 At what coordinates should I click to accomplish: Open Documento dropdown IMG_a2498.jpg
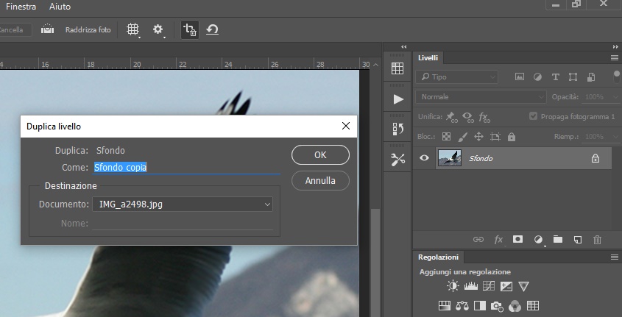tap(183, 204)
